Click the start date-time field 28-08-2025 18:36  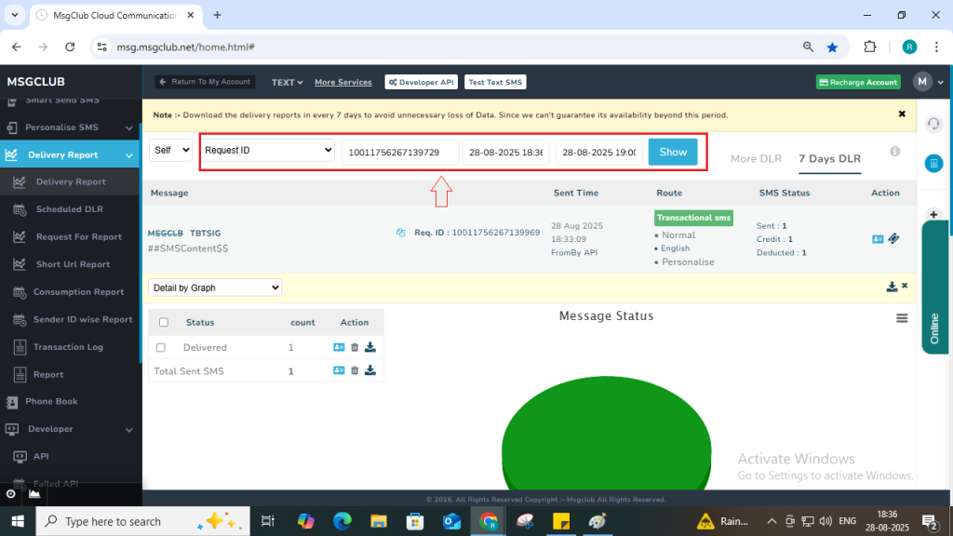pyautogui.click(x=506, y=152)
